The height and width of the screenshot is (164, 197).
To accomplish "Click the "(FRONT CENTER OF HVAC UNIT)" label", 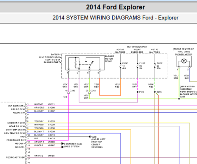I will coord(184,50).
